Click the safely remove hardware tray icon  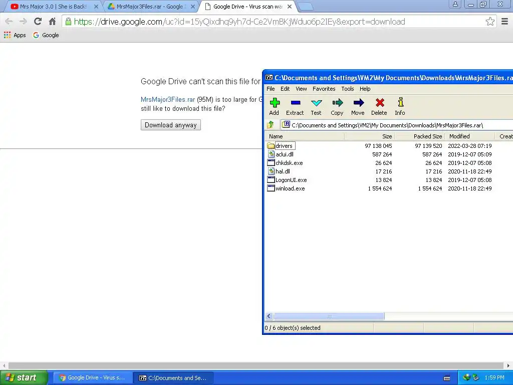[x=475, y=377]
